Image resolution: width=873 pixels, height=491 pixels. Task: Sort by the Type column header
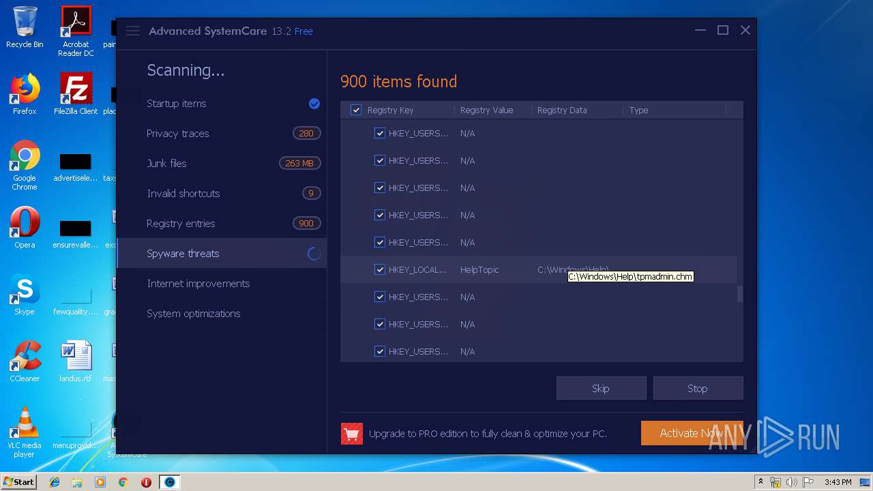pyautogui.click(x=638, y=110)
